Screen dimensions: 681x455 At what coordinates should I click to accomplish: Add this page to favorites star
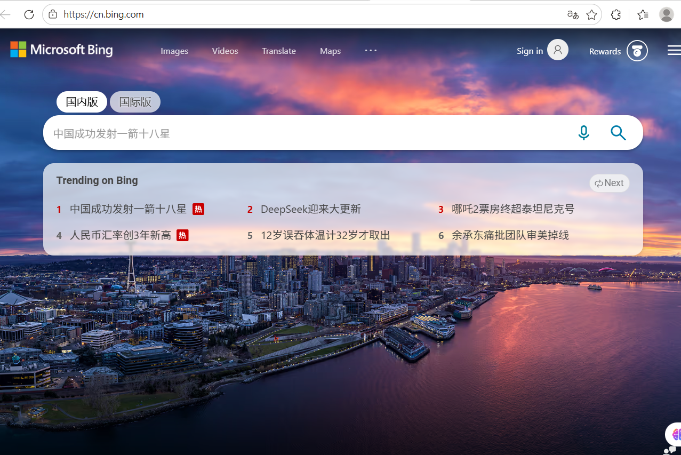(x=591, y=14)
